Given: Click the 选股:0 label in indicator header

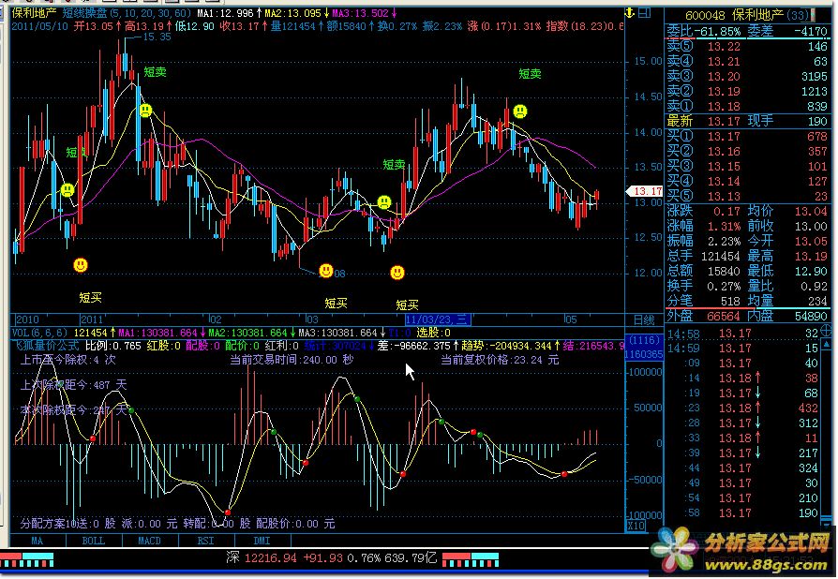Looking at the screenshot, I should [x=433, y=333].
